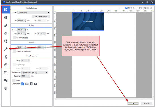Select the hand pan tool
Viewport: 156px width, 107px height.
[x=129, y=8]
